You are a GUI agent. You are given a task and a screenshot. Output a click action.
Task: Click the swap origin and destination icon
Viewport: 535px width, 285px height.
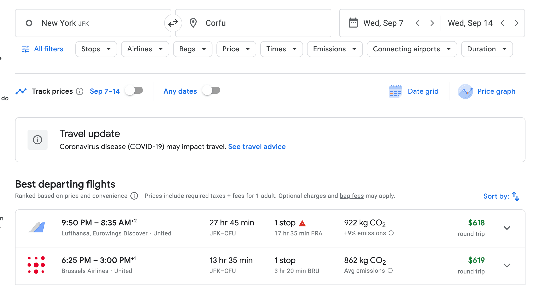coord(173,23)
